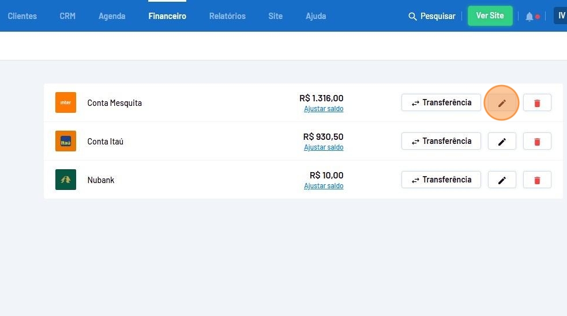567x316 pixels.
Task: Open Pesquisar search in top bar
Action: (432, 16)
